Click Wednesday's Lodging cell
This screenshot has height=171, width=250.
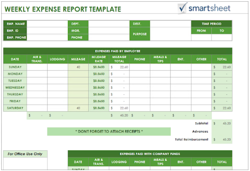[x=57, y=88]
